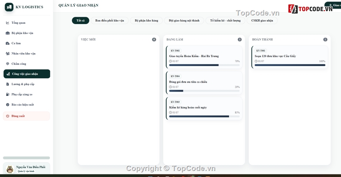Click the Nguyễn Văn Điều Phối user name
341x177 pixels.
[31, 167]
